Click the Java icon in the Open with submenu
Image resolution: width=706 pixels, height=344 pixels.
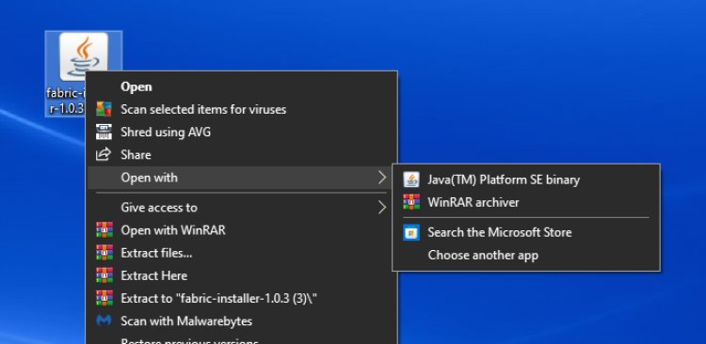(x=411, y=180)
